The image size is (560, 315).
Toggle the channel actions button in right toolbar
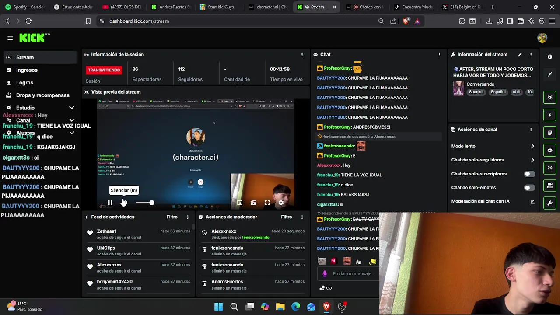550,186
